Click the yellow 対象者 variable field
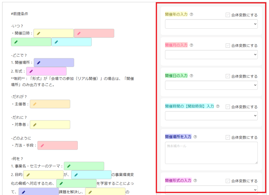This screenshot has height=195, width=269. [50, 125]
